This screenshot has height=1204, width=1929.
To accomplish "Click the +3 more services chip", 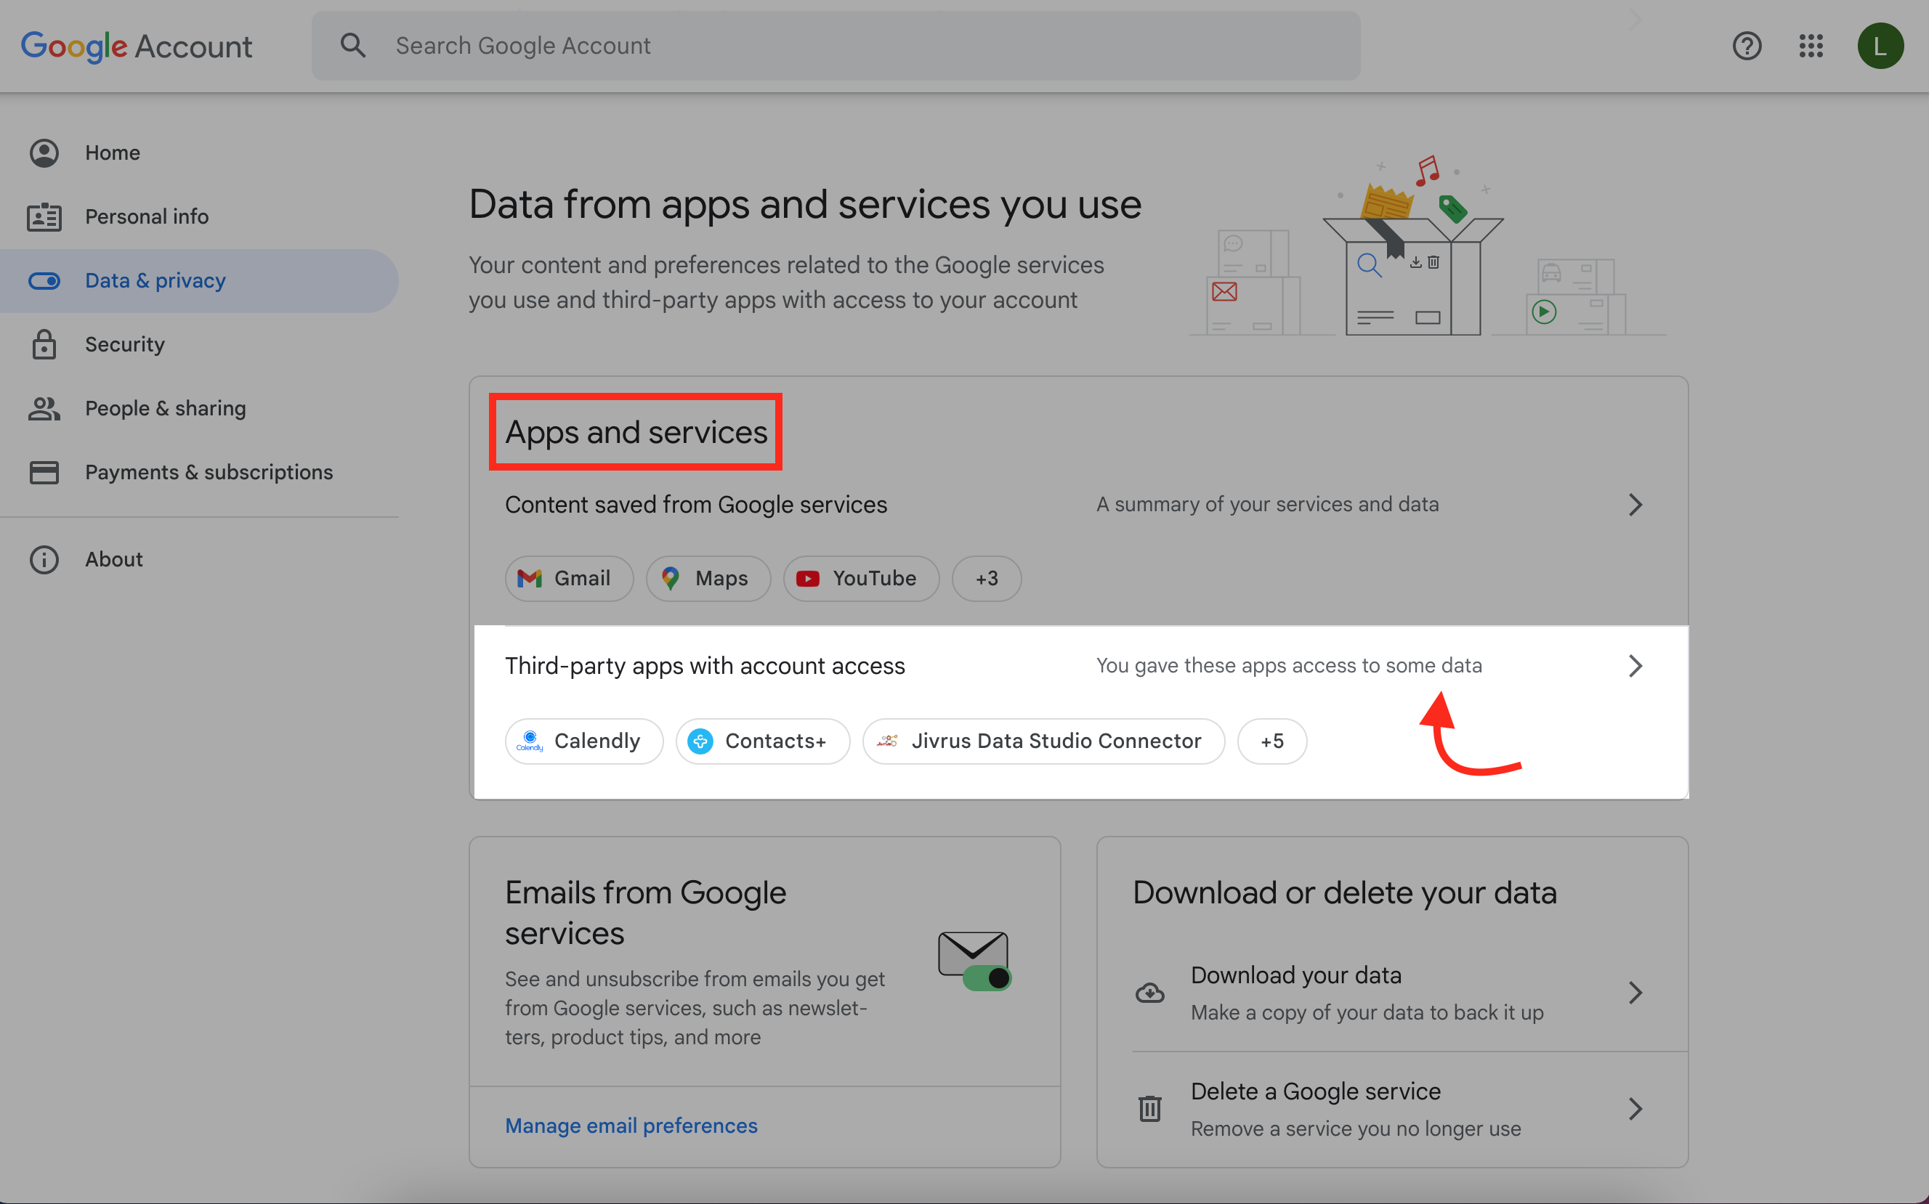I will 986,578.
